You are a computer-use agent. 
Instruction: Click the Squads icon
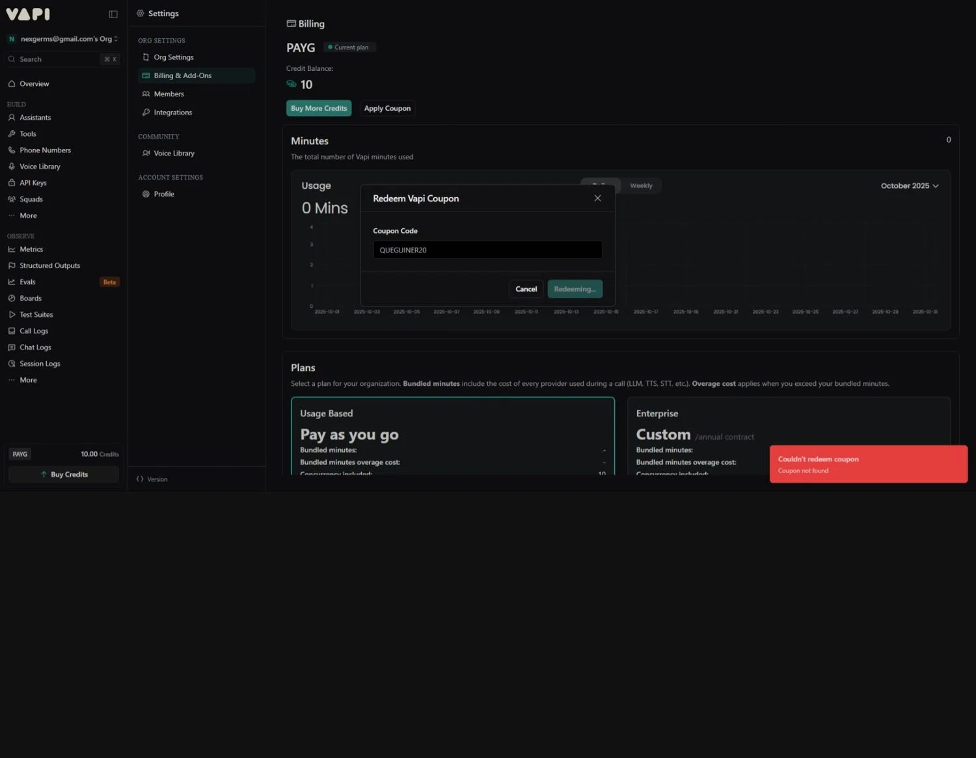[x=12, y=199]
